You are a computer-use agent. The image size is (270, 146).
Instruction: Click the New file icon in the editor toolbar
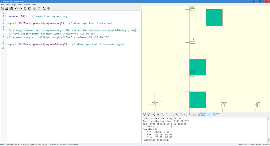coord(2,8)
